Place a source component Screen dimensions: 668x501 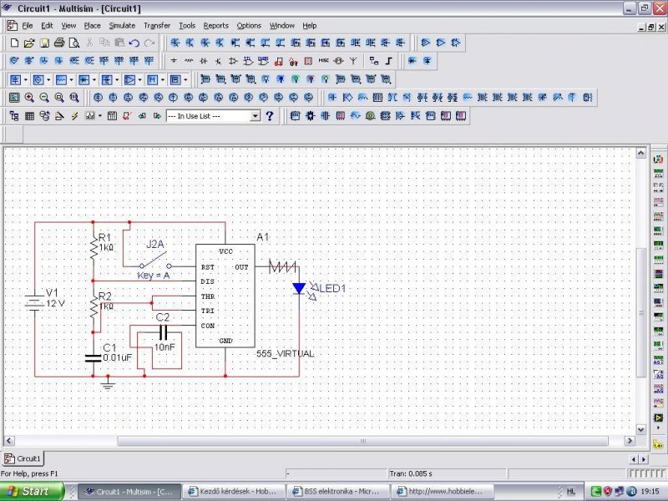click(174, 61)
